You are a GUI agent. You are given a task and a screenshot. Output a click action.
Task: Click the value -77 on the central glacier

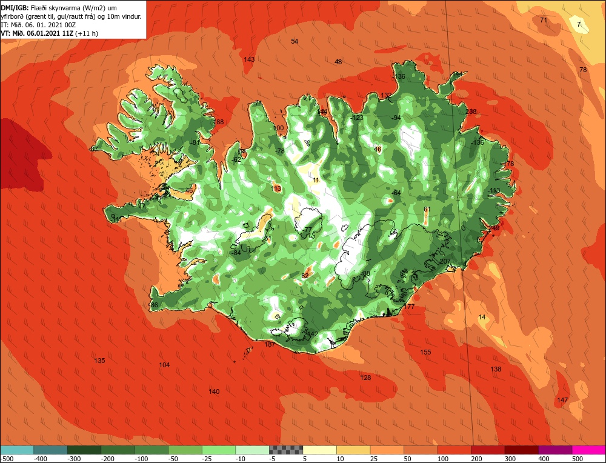(307, 230)
